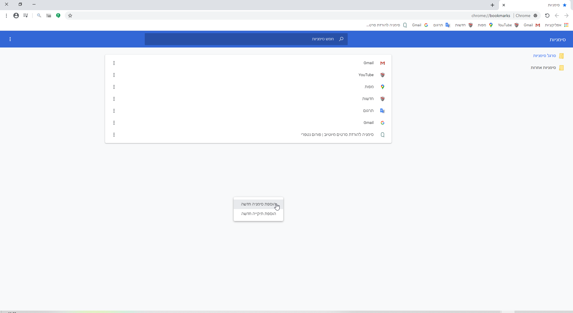Open bookmark manager organize menu in blue header
The width and height of the screenshot is (573, 313).
coord(10,39)
